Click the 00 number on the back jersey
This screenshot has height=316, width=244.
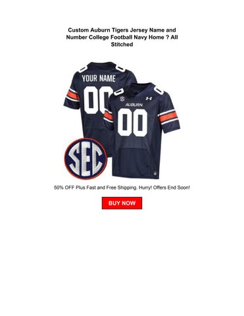(x=97, y=100)
